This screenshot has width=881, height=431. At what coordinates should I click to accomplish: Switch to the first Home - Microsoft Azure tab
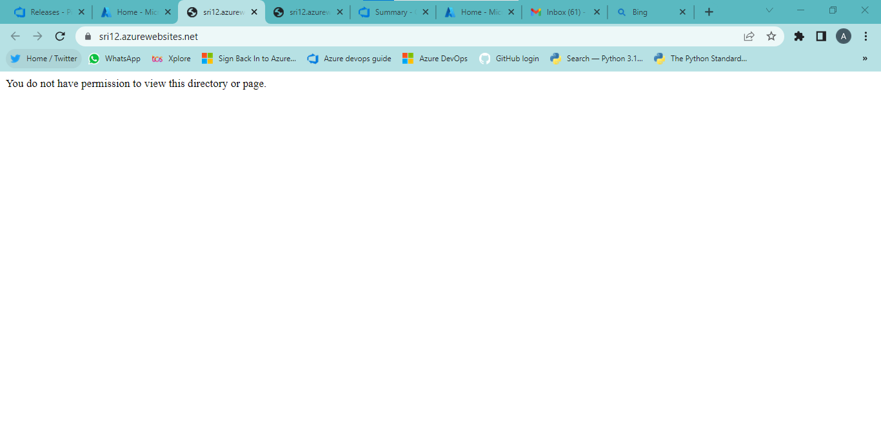[135, 12]
